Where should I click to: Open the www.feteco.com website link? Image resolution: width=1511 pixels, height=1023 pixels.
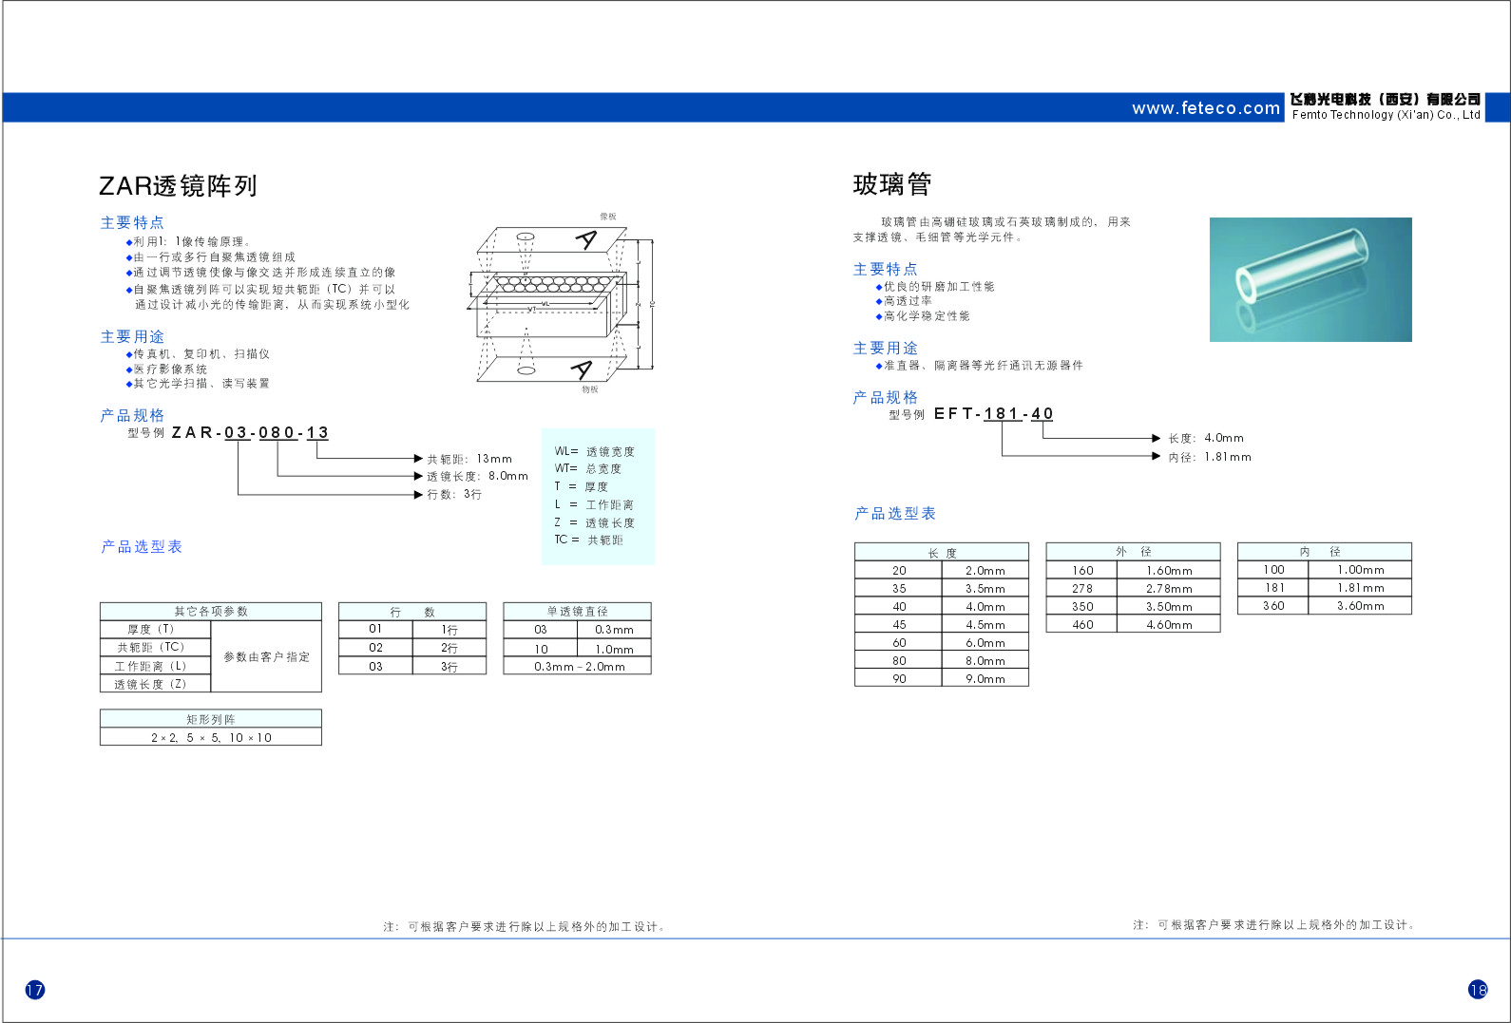(x=1205, y=108)
